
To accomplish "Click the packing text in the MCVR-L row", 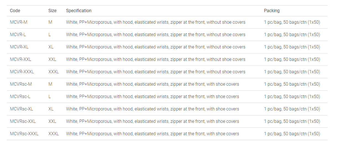I will [292, 35].
